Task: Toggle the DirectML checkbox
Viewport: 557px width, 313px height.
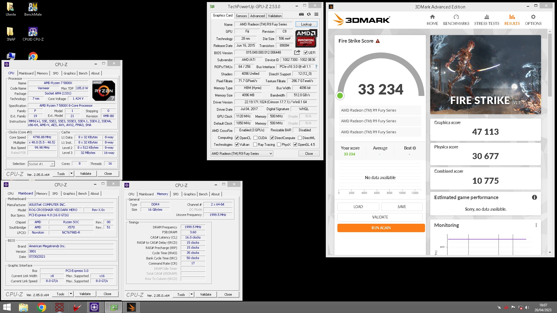Action: point(300,138)
